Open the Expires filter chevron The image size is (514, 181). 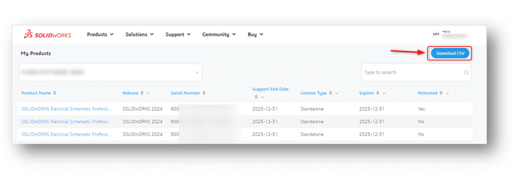pos(384,93)
